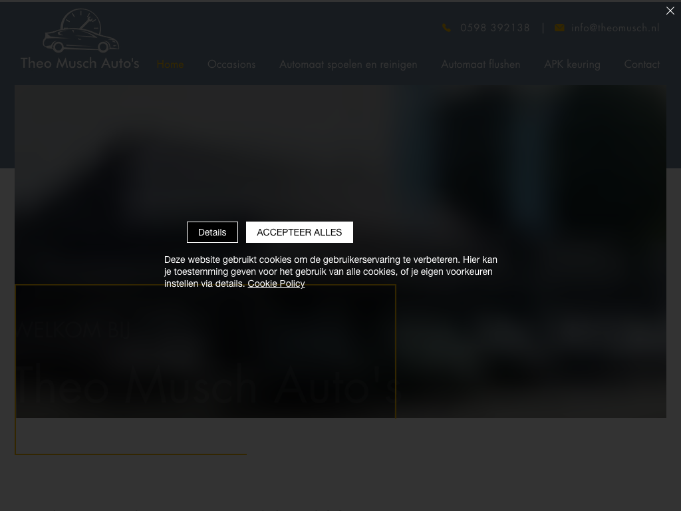Go to the Home menu item
This screenshot has width=681, height=511.
[170, 65]
